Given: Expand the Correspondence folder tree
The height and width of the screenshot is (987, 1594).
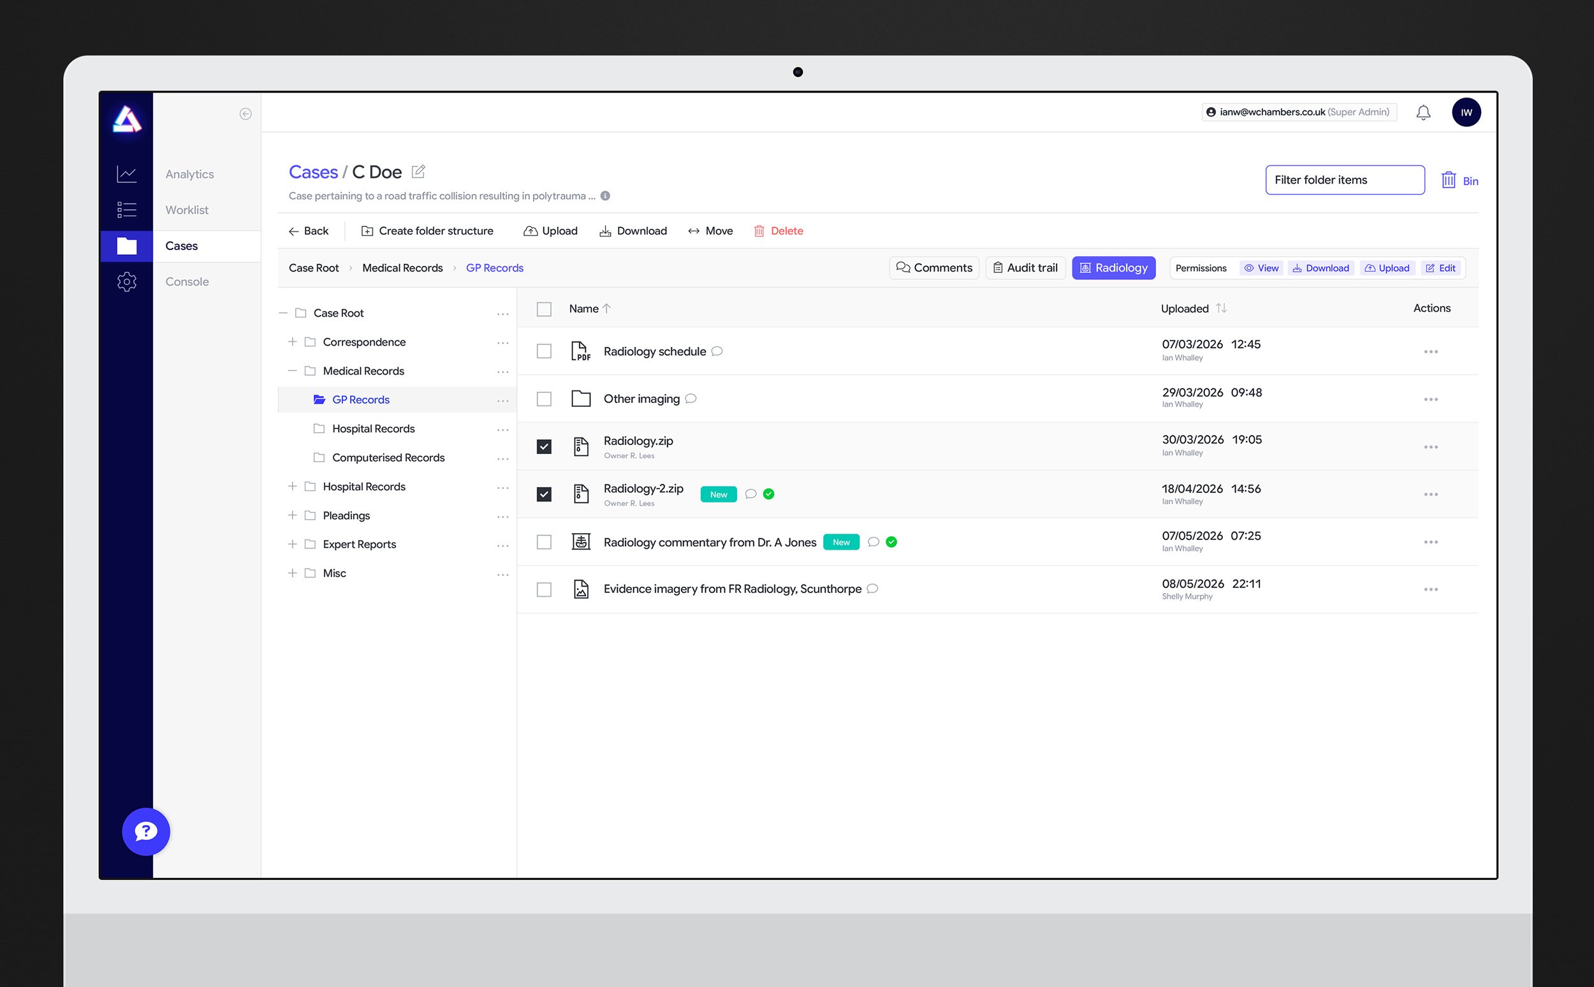Looking at the screenshot, I should [x=292, y=341].
